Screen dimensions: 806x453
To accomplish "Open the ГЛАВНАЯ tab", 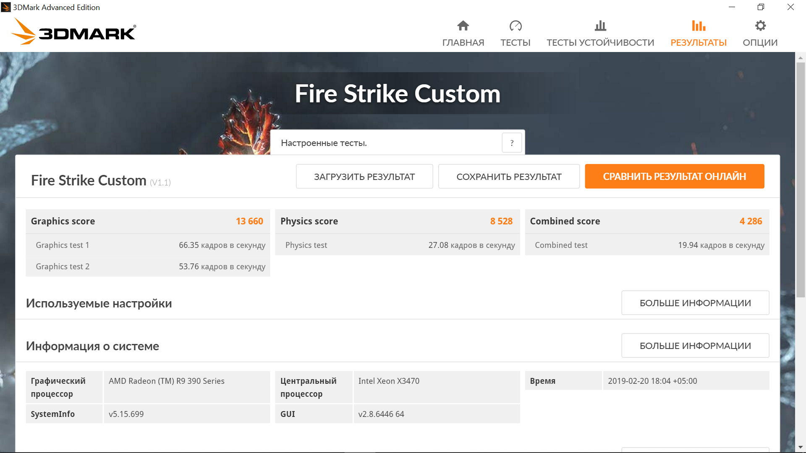I will coord(463,42).
